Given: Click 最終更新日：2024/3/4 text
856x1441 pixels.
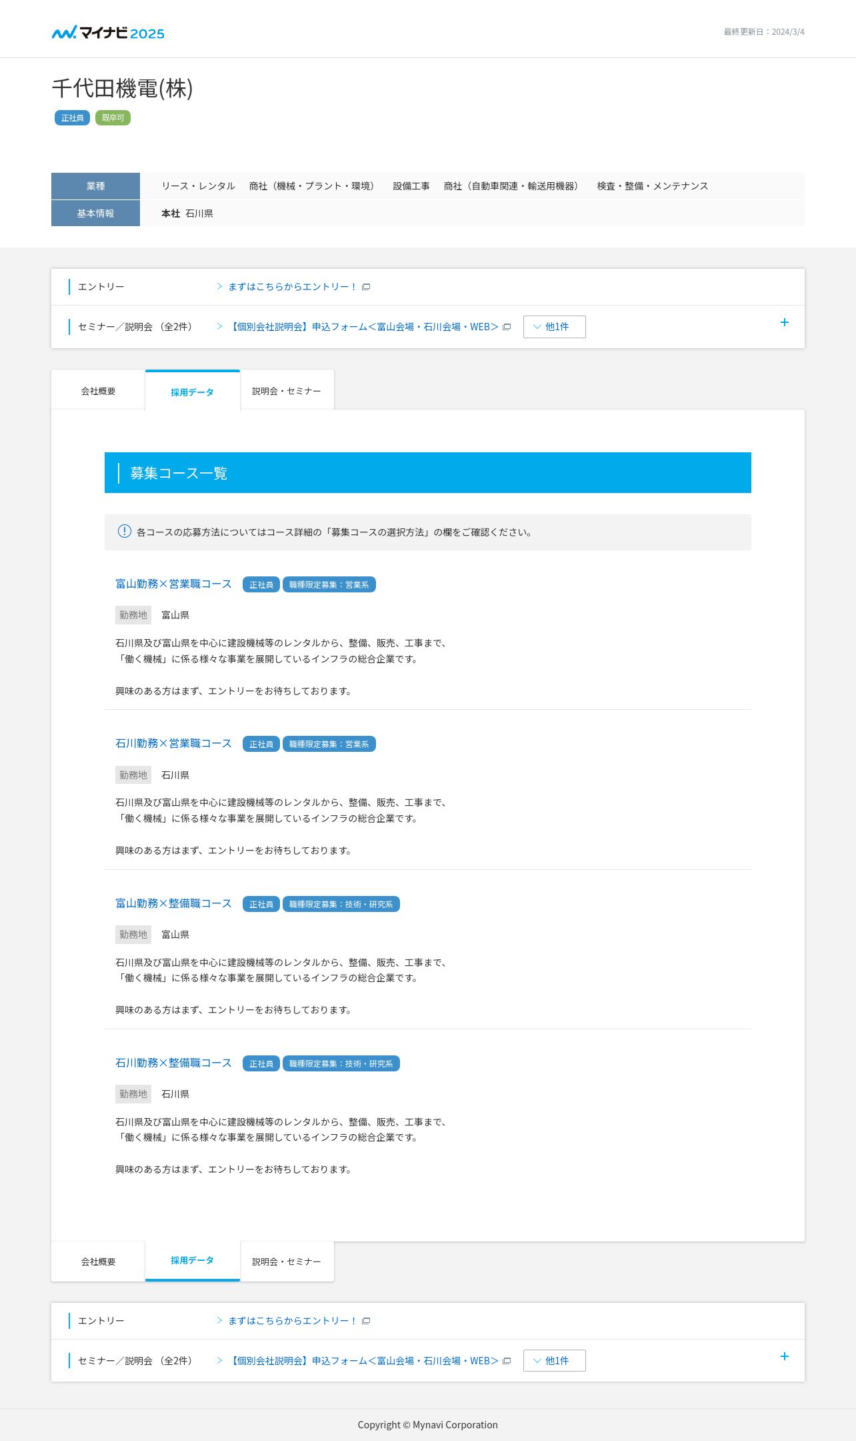Looking at the screenshot, I should tap(764, 32).
